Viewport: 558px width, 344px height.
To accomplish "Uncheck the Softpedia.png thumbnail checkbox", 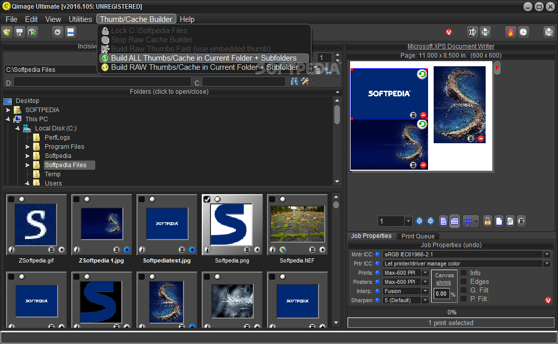I will point(207,199).
